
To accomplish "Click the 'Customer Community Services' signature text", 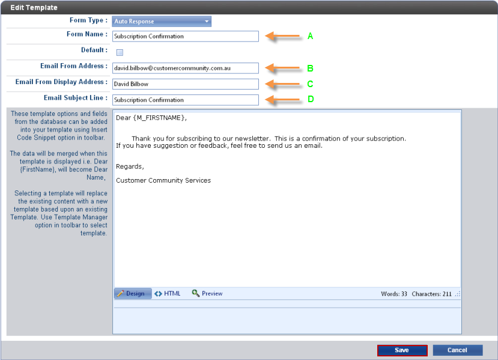I will [163, 180].
